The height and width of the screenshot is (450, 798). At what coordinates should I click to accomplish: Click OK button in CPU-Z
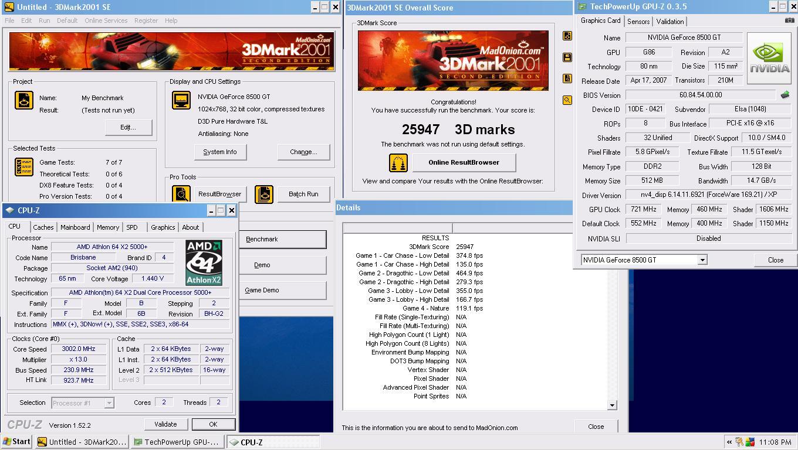click(x=213, y=424)
